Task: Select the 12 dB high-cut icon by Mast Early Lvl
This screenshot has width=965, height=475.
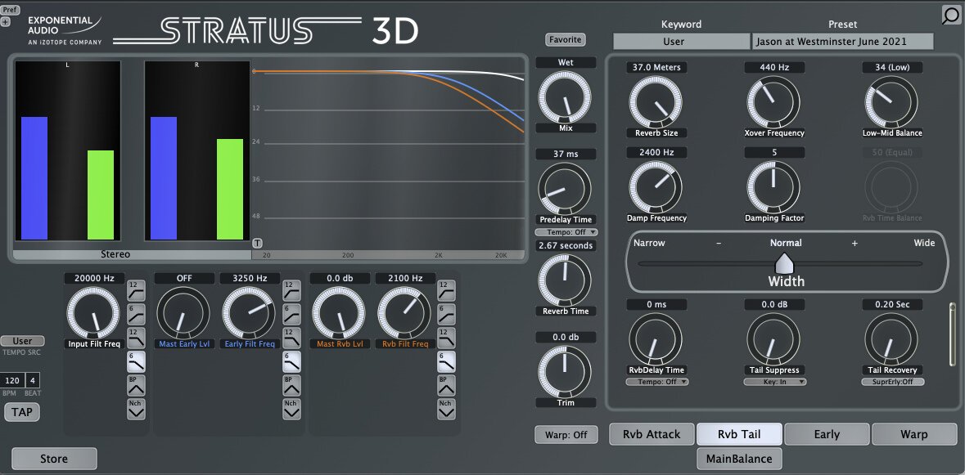Action: [291, 336]
